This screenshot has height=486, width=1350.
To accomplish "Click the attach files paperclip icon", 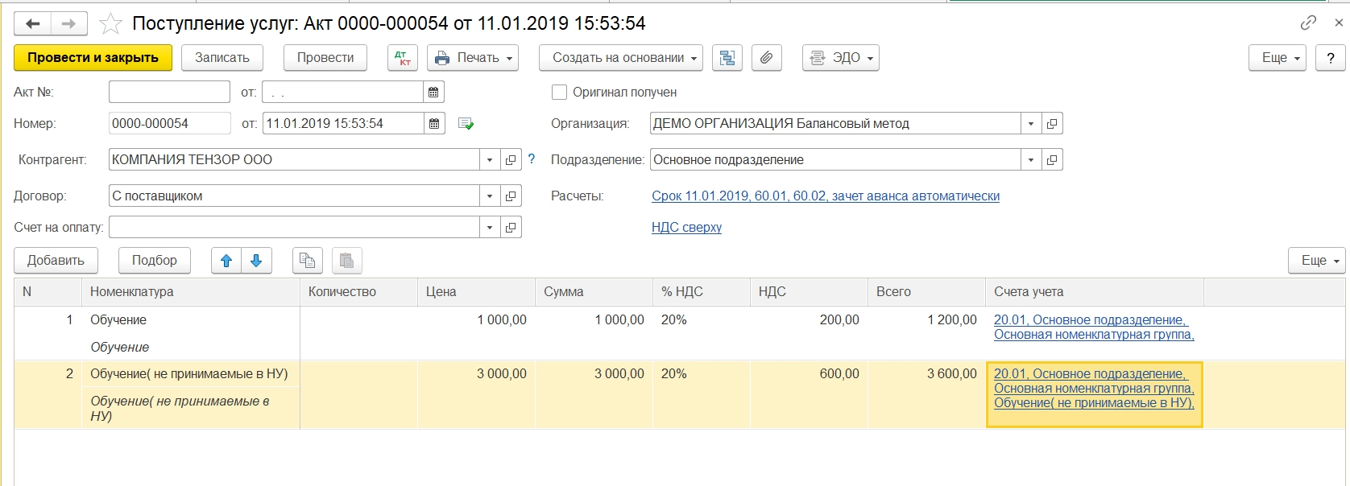I will pyautogui.click(x=767, y=58).
